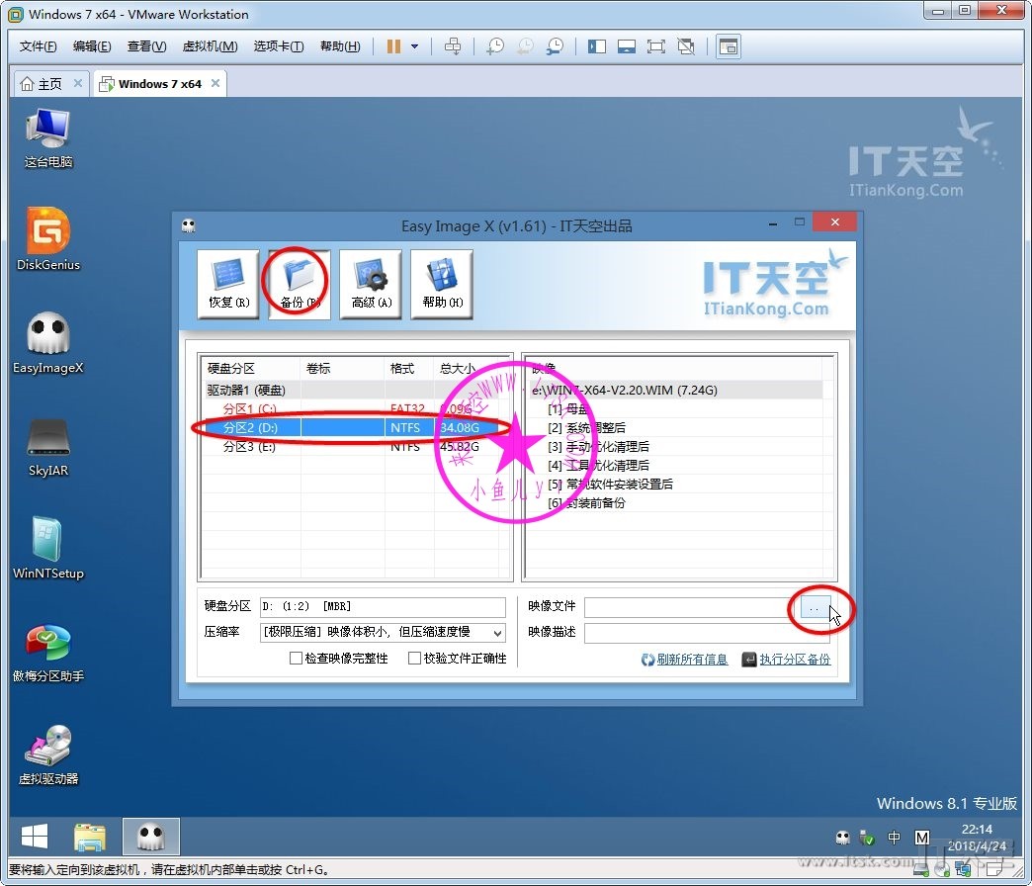Click the 映像描述 input field

706,633
